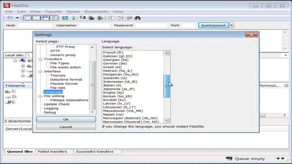The image size is (292, 164).
Task: Select the File exists action page
Action: point(65,67)
